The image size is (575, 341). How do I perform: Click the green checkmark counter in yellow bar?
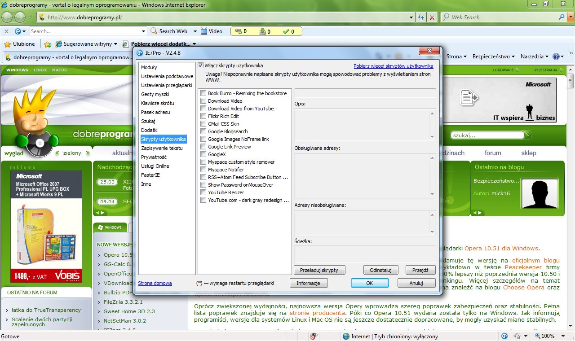pyautogui.click(x=286, y=31)
